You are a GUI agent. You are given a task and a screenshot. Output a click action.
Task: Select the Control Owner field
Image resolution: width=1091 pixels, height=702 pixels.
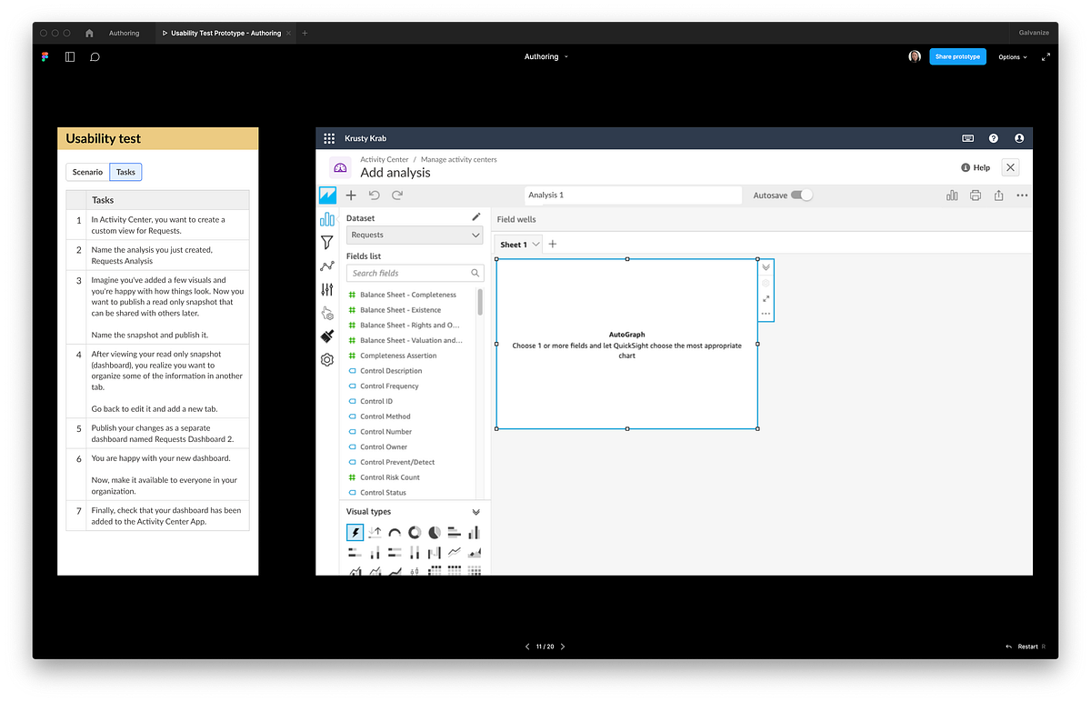[x=384, y=446]
